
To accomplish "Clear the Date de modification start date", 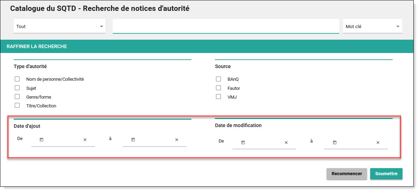I will (x=286, y=143).
